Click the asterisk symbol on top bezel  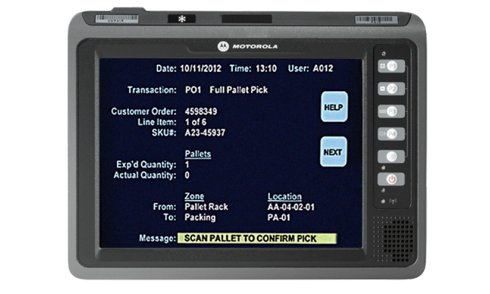[x=182, y=19]
